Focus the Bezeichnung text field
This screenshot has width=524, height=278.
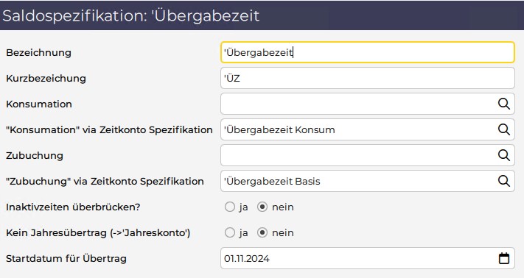tap(367, 52)
